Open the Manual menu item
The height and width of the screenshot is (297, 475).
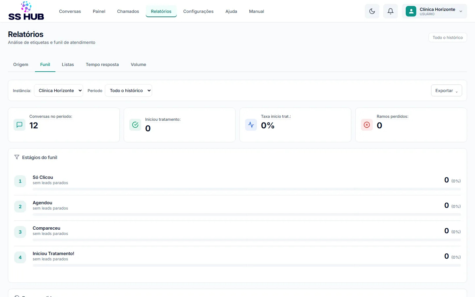pyautogui.click(x=257, y=11)
